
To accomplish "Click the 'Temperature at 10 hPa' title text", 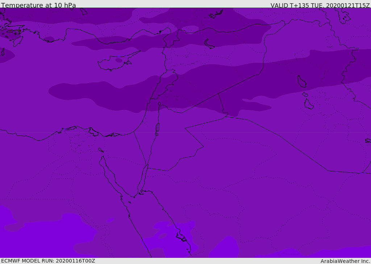I will [x=38, y=5].
